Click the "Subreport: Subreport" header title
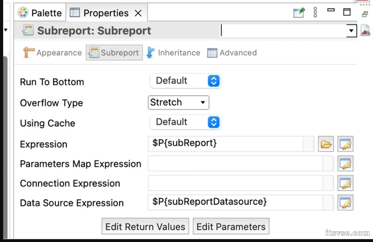Image resolution: width=373 pixels, height=242 pixels. click(x=94, y=31)
